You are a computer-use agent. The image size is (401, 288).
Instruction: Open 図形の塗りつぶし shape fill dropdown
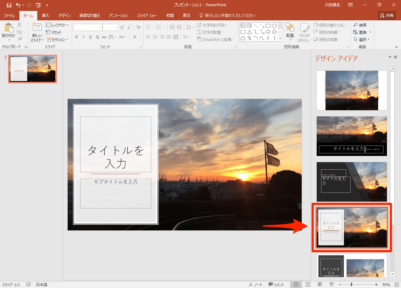(x=331, y=25)
